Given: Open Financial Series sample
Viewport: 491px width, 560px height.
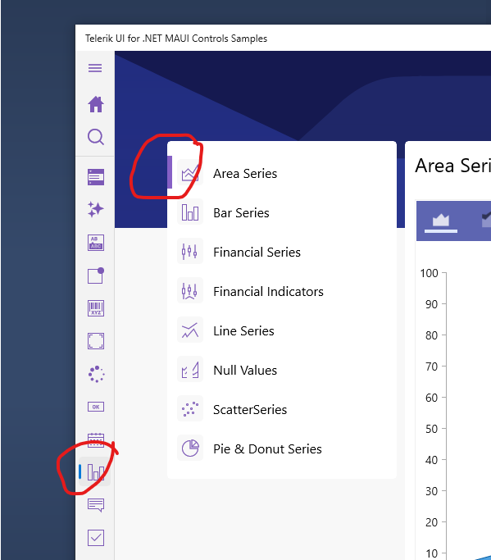Looking at the screenshot, I should tap(282, 253).
